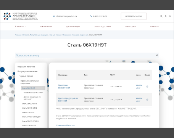This screenshot has width=174, height=138.
Task: Click the catalog search field magnifier icon
Action: click(156, 55)
